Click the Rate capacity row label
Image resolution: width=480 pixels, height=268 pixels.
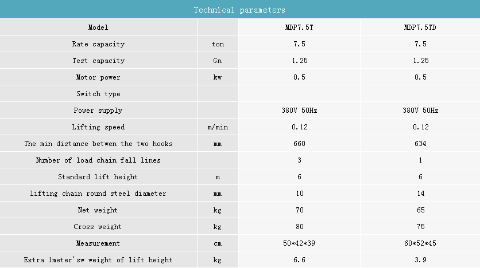click(x=98, y=44)
